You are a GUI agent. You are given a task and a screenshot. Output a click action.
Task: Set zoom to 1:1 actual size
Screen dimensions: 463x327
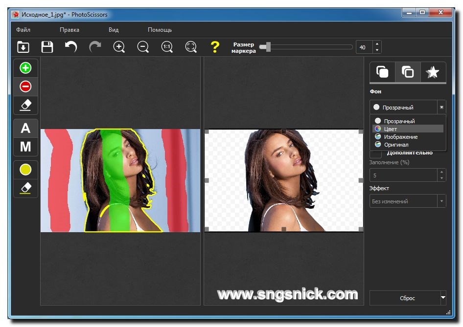(167, 47)
